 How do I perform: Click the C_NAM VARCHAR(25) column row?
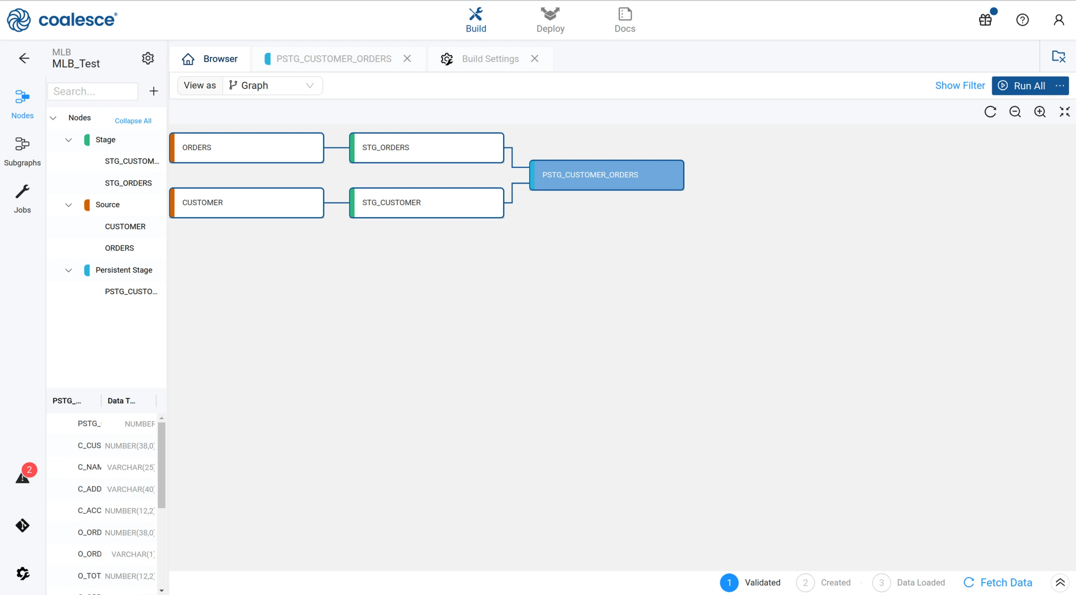pyautogui.click(x=102, y=467)
